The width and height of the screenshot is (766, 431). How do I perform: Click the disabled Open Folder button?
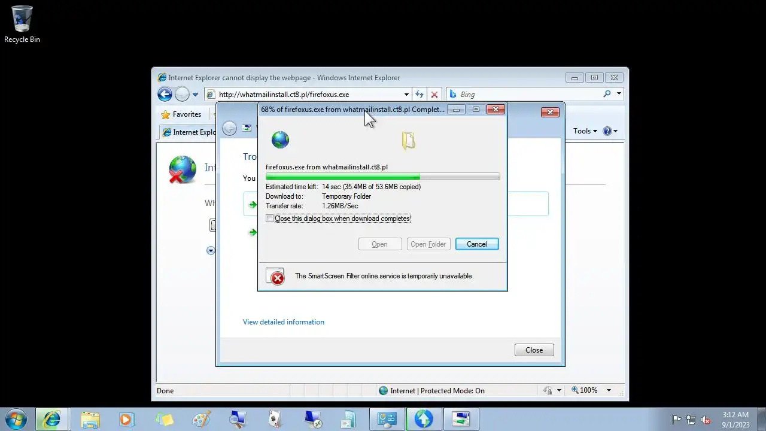pos(428,244)
